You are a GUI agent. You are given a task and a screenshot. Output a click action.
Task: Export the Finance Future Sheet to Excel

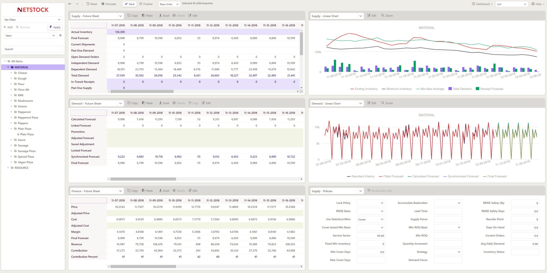pos(164,191)
